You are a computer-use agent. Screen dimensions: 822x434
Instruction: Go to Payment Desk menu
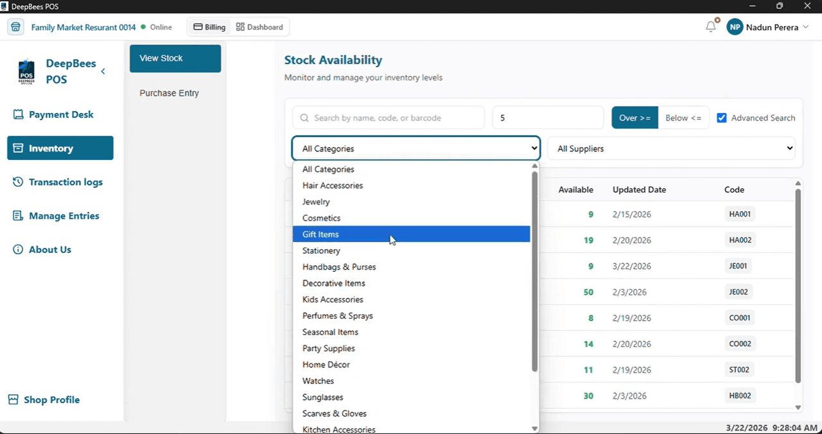(60, 114)
